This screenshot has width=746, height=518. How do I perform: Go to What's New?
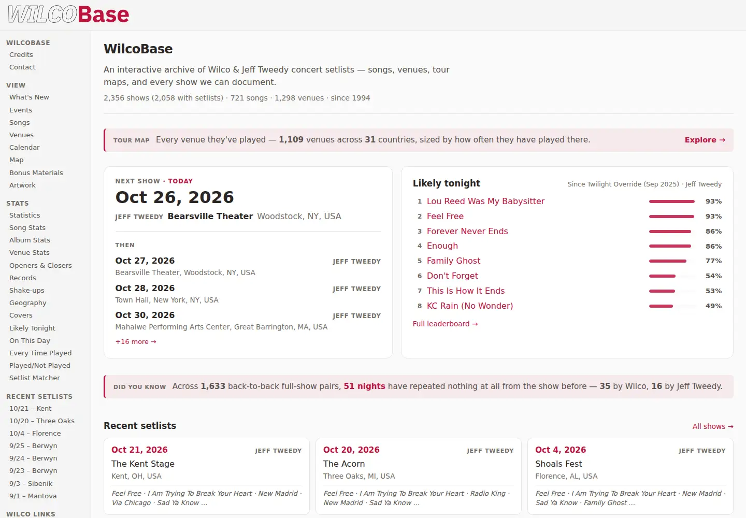(x=29, y=97)
